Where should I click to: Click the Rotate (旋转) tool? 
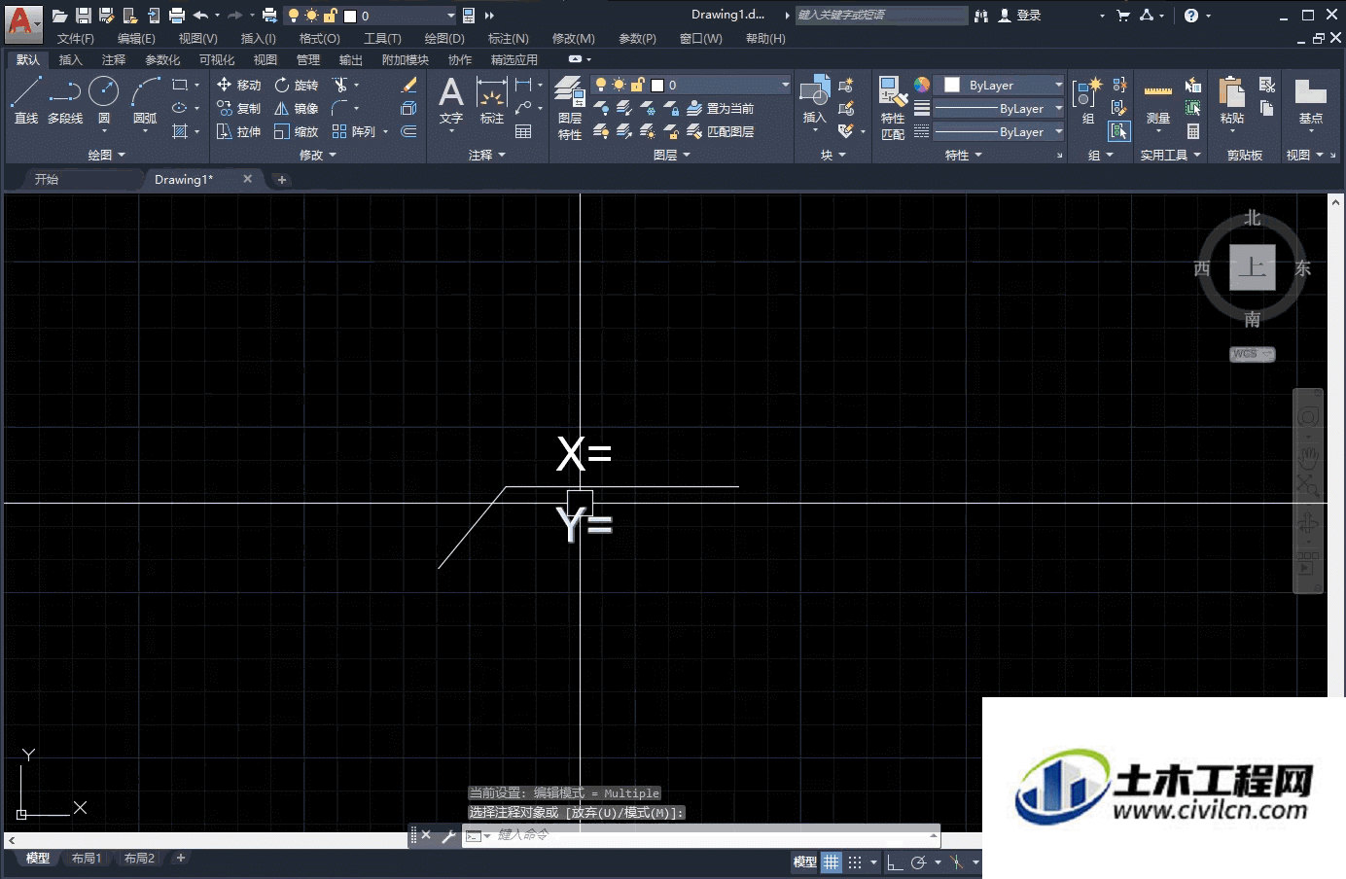coord(297,85)
